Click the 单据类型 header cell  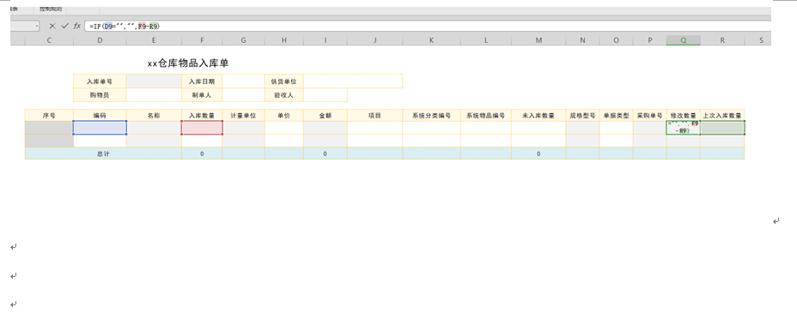616,115
